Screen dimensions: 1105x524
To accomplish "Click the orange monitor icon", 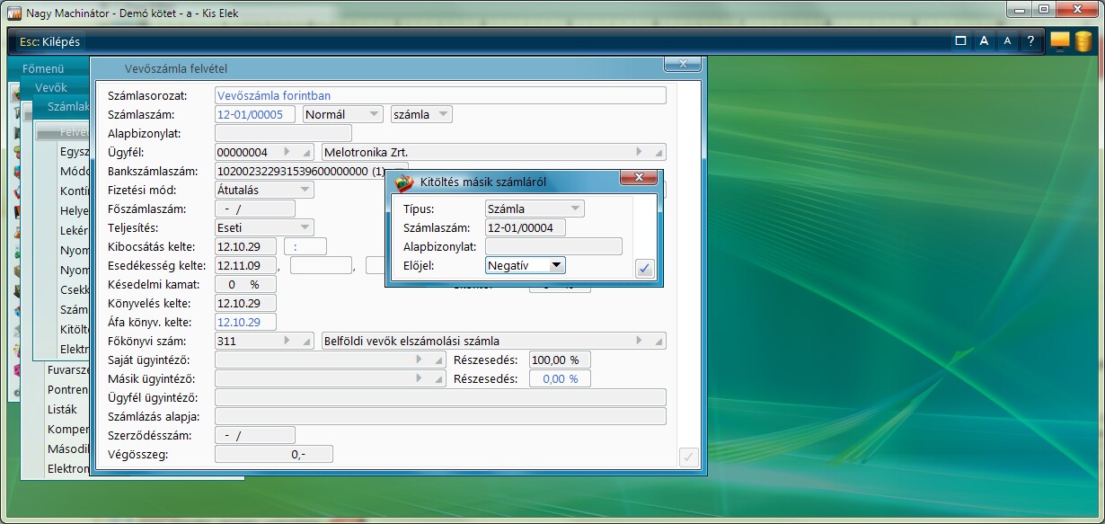I will click(1060, 41).
